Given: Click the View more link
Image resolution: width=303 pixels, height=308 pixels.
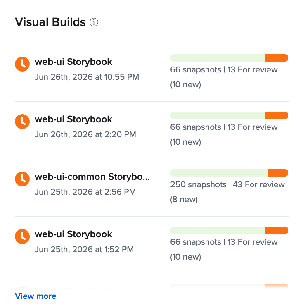Looking at the screenshot, I should click(x=36, y=296).
